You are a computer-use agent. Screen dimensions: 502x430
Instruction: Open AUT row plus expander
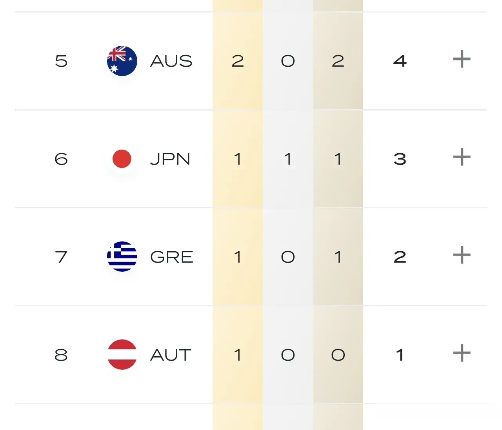[462, 353]
